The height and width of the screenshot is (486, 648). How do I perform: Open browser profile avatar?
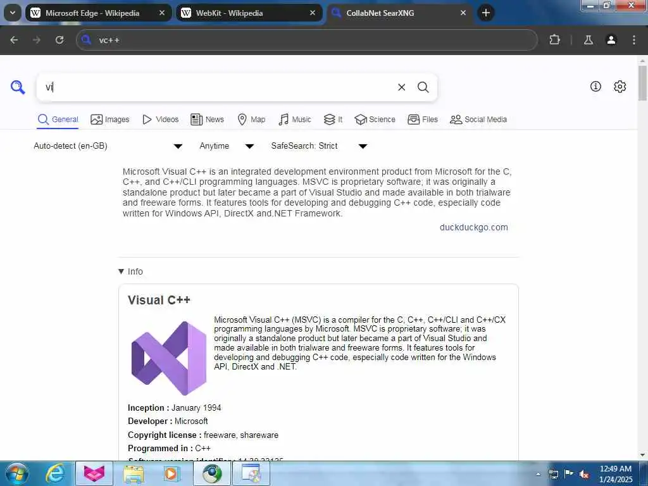pyautogui.click(x=611, y=40)
